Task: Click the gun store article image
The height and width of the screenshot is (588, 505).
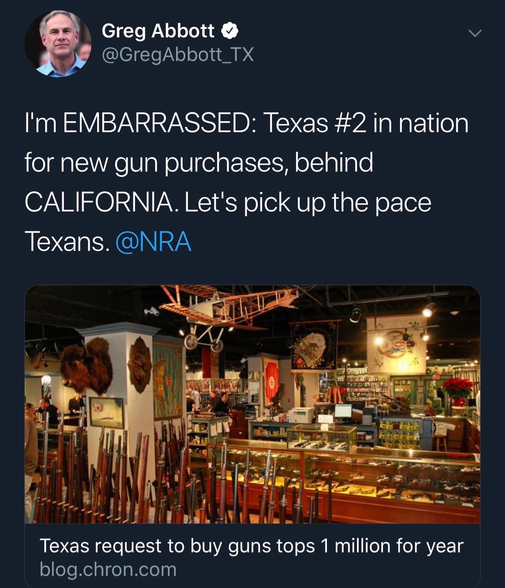Action: click(x=252, y=404)
